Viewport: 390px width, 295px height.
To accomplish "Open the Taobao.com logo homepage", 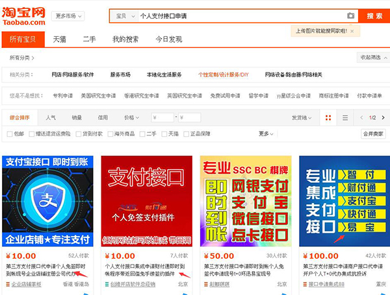I will point(23,16).
